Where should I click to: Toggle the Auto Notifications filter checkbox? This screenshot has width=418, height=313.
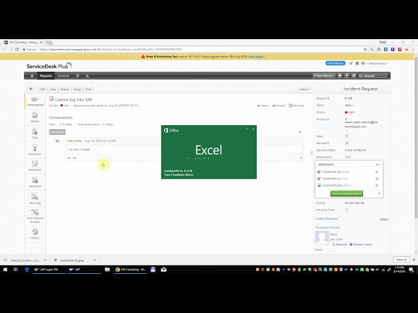tap(76, 125)
